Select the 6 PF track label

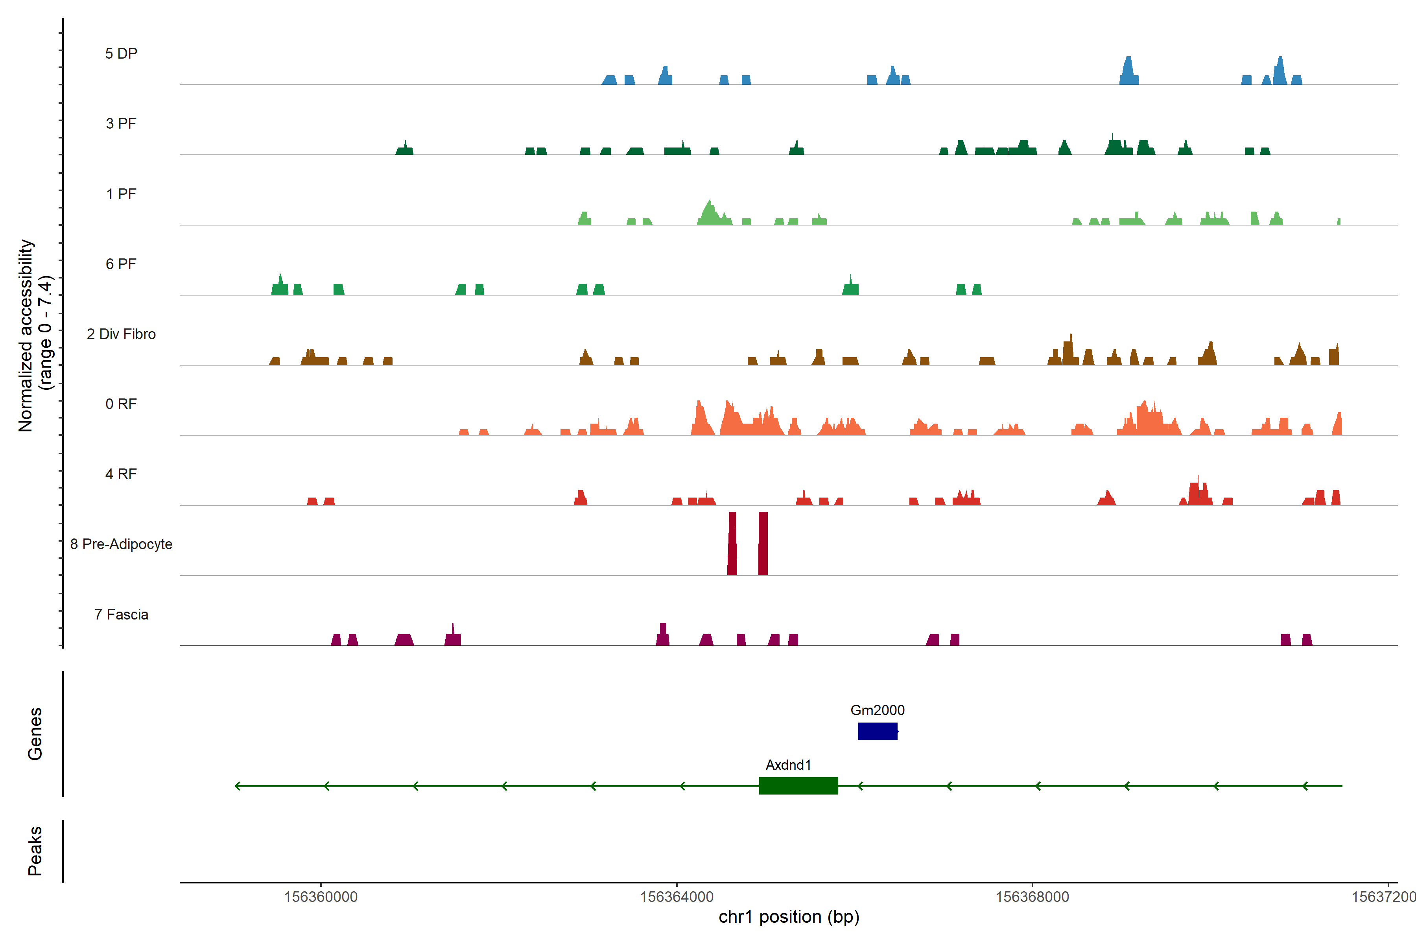(121, 264)
